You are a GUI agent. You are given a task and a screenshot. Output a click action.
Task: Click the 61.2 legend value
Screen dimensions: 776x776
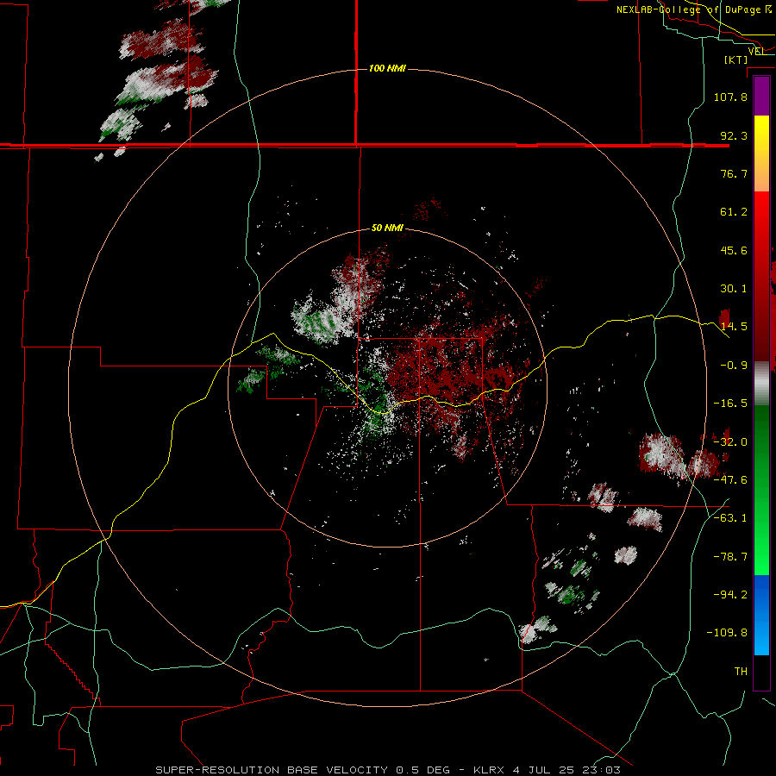point(734,212)
